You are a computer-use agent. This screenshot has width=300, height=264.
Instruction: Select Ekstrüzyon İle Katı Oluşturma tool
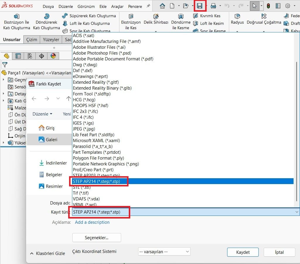(x=17, y=22)
